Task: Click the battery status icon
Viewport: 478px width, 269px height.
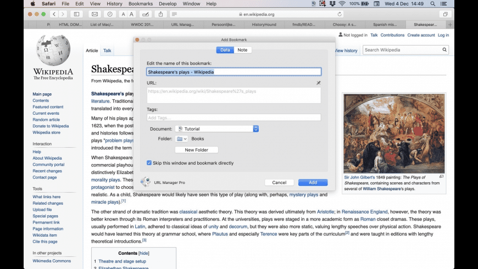Action: [365, 4]
